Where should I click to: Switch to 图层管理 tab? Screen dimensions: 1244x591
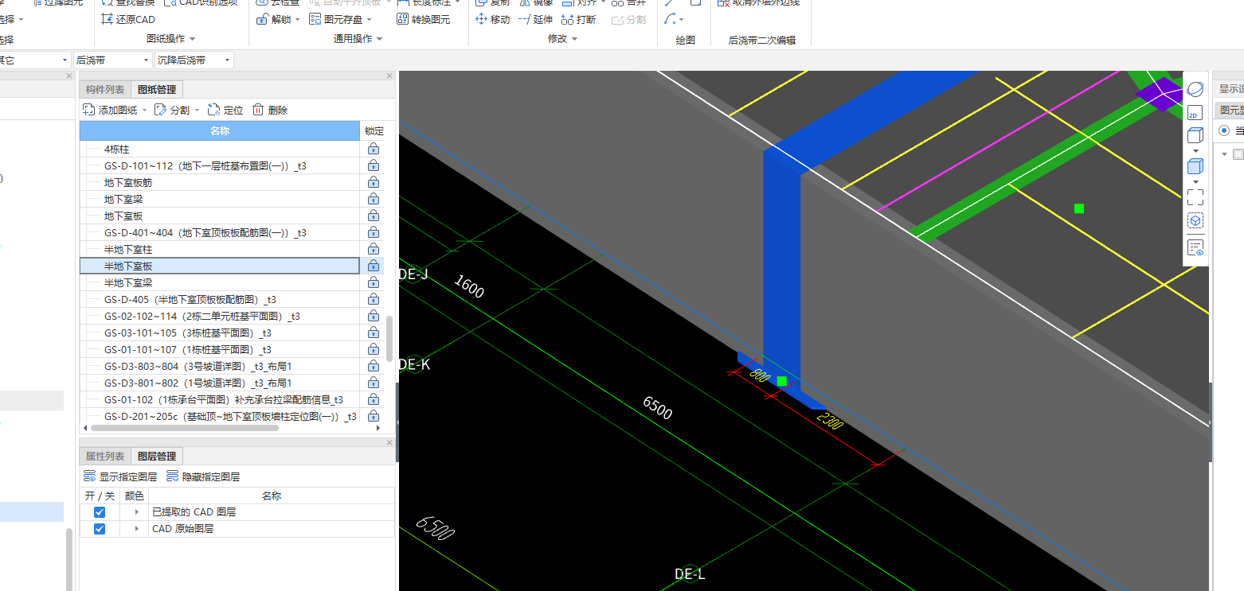[x=157, y=457]
